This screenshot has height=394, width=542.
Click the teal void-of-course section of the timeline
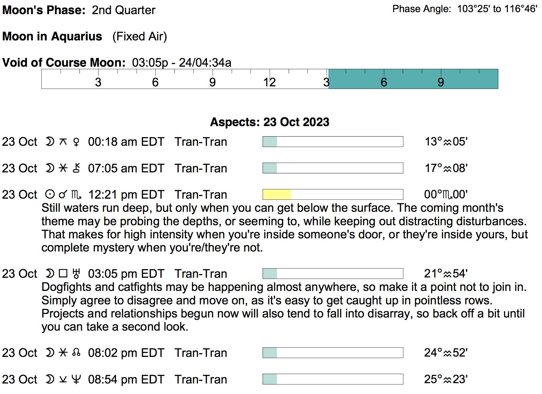coord(413,79)
